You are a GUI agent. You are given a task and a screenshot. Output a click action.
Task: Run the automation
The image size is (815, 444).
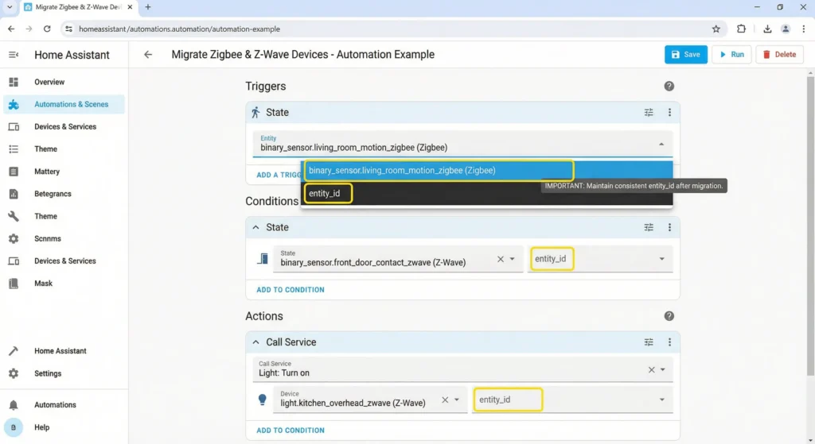pos(731,55)
